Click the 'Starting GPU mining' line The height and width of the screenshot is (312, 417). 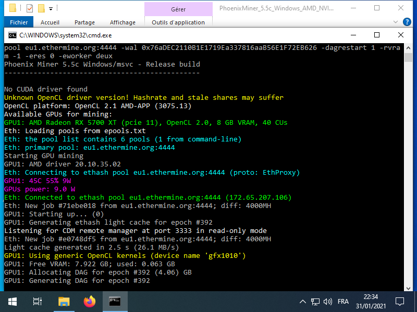tap(44, 155)
